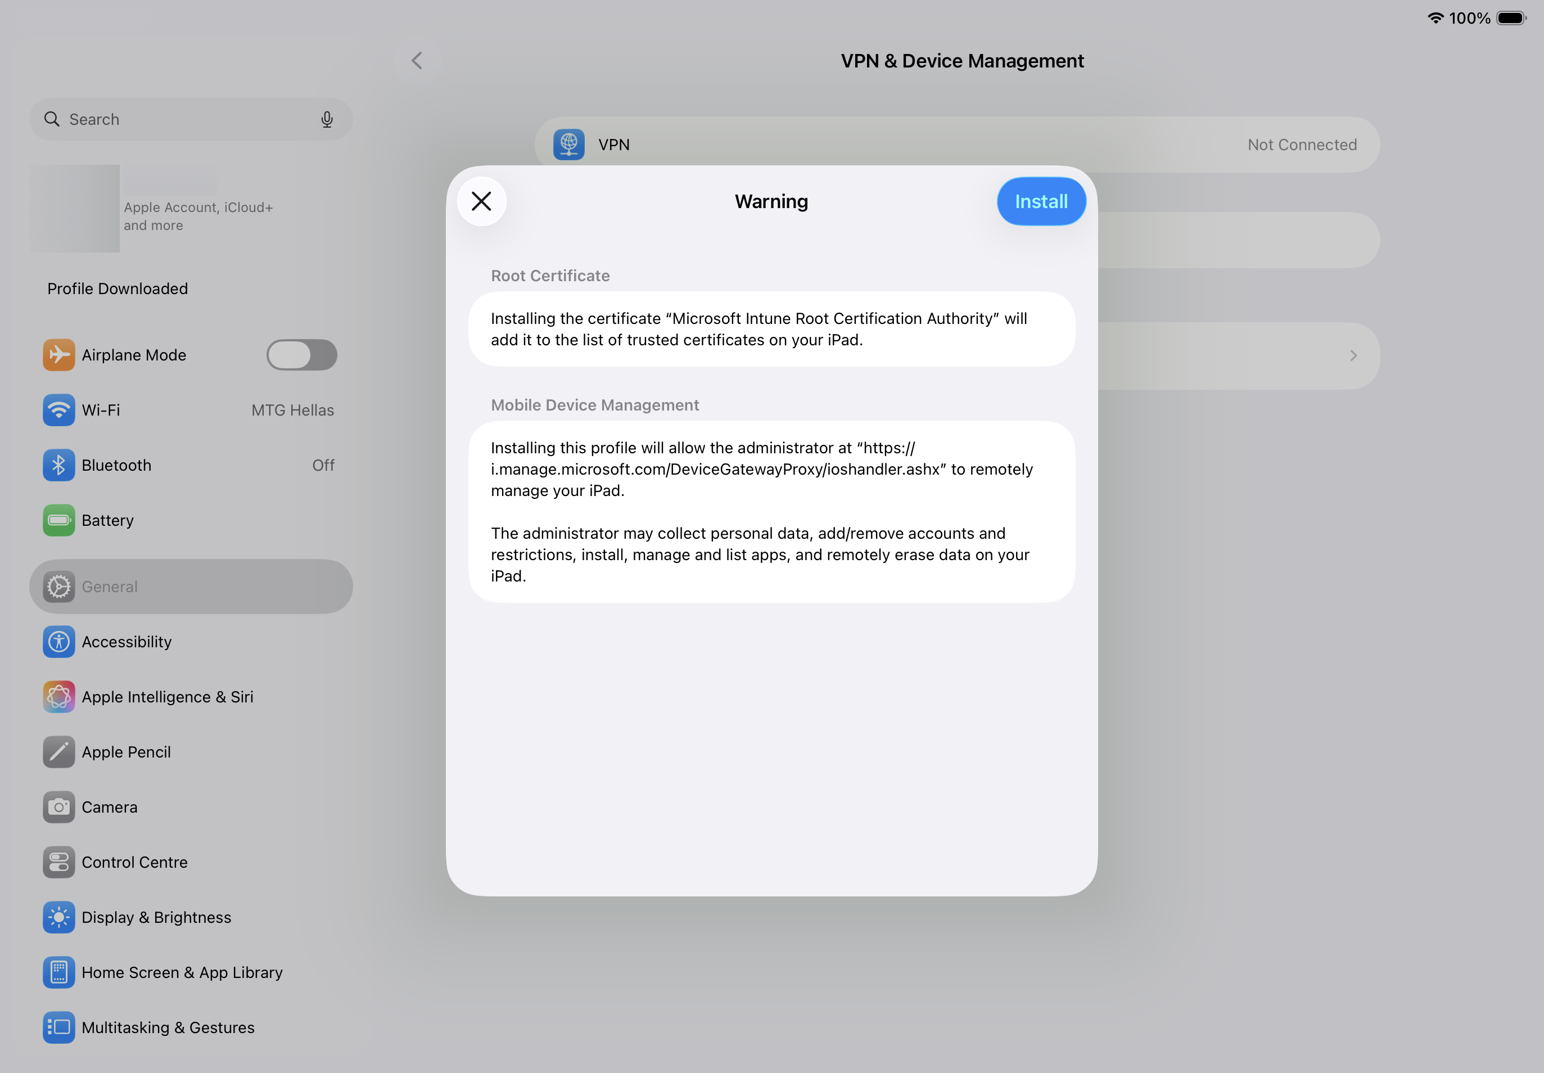The image size is (1544, 1073).
Task: Check the battery level indicator
Action: (x=1511, y=18)
